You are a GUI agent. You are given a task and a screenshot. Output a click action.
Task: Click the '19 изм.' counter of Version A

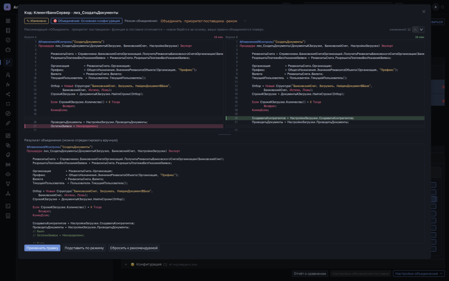[x=218, y=37]
